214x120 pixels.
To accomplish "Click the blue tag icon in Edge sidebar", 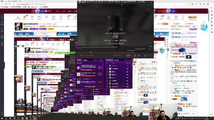I will [212, 11].
